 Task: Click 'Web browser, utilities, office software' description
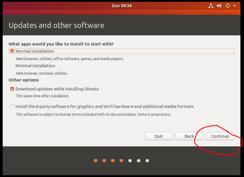70,59
